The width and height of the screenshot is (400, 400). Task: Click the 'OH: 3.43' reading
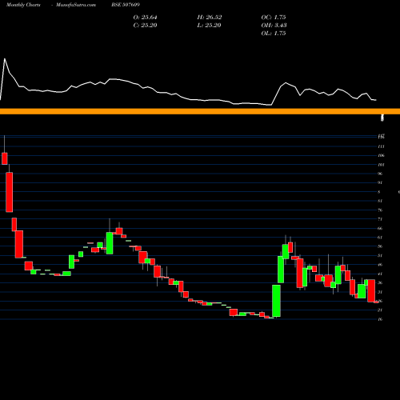[x=274, y=26]
